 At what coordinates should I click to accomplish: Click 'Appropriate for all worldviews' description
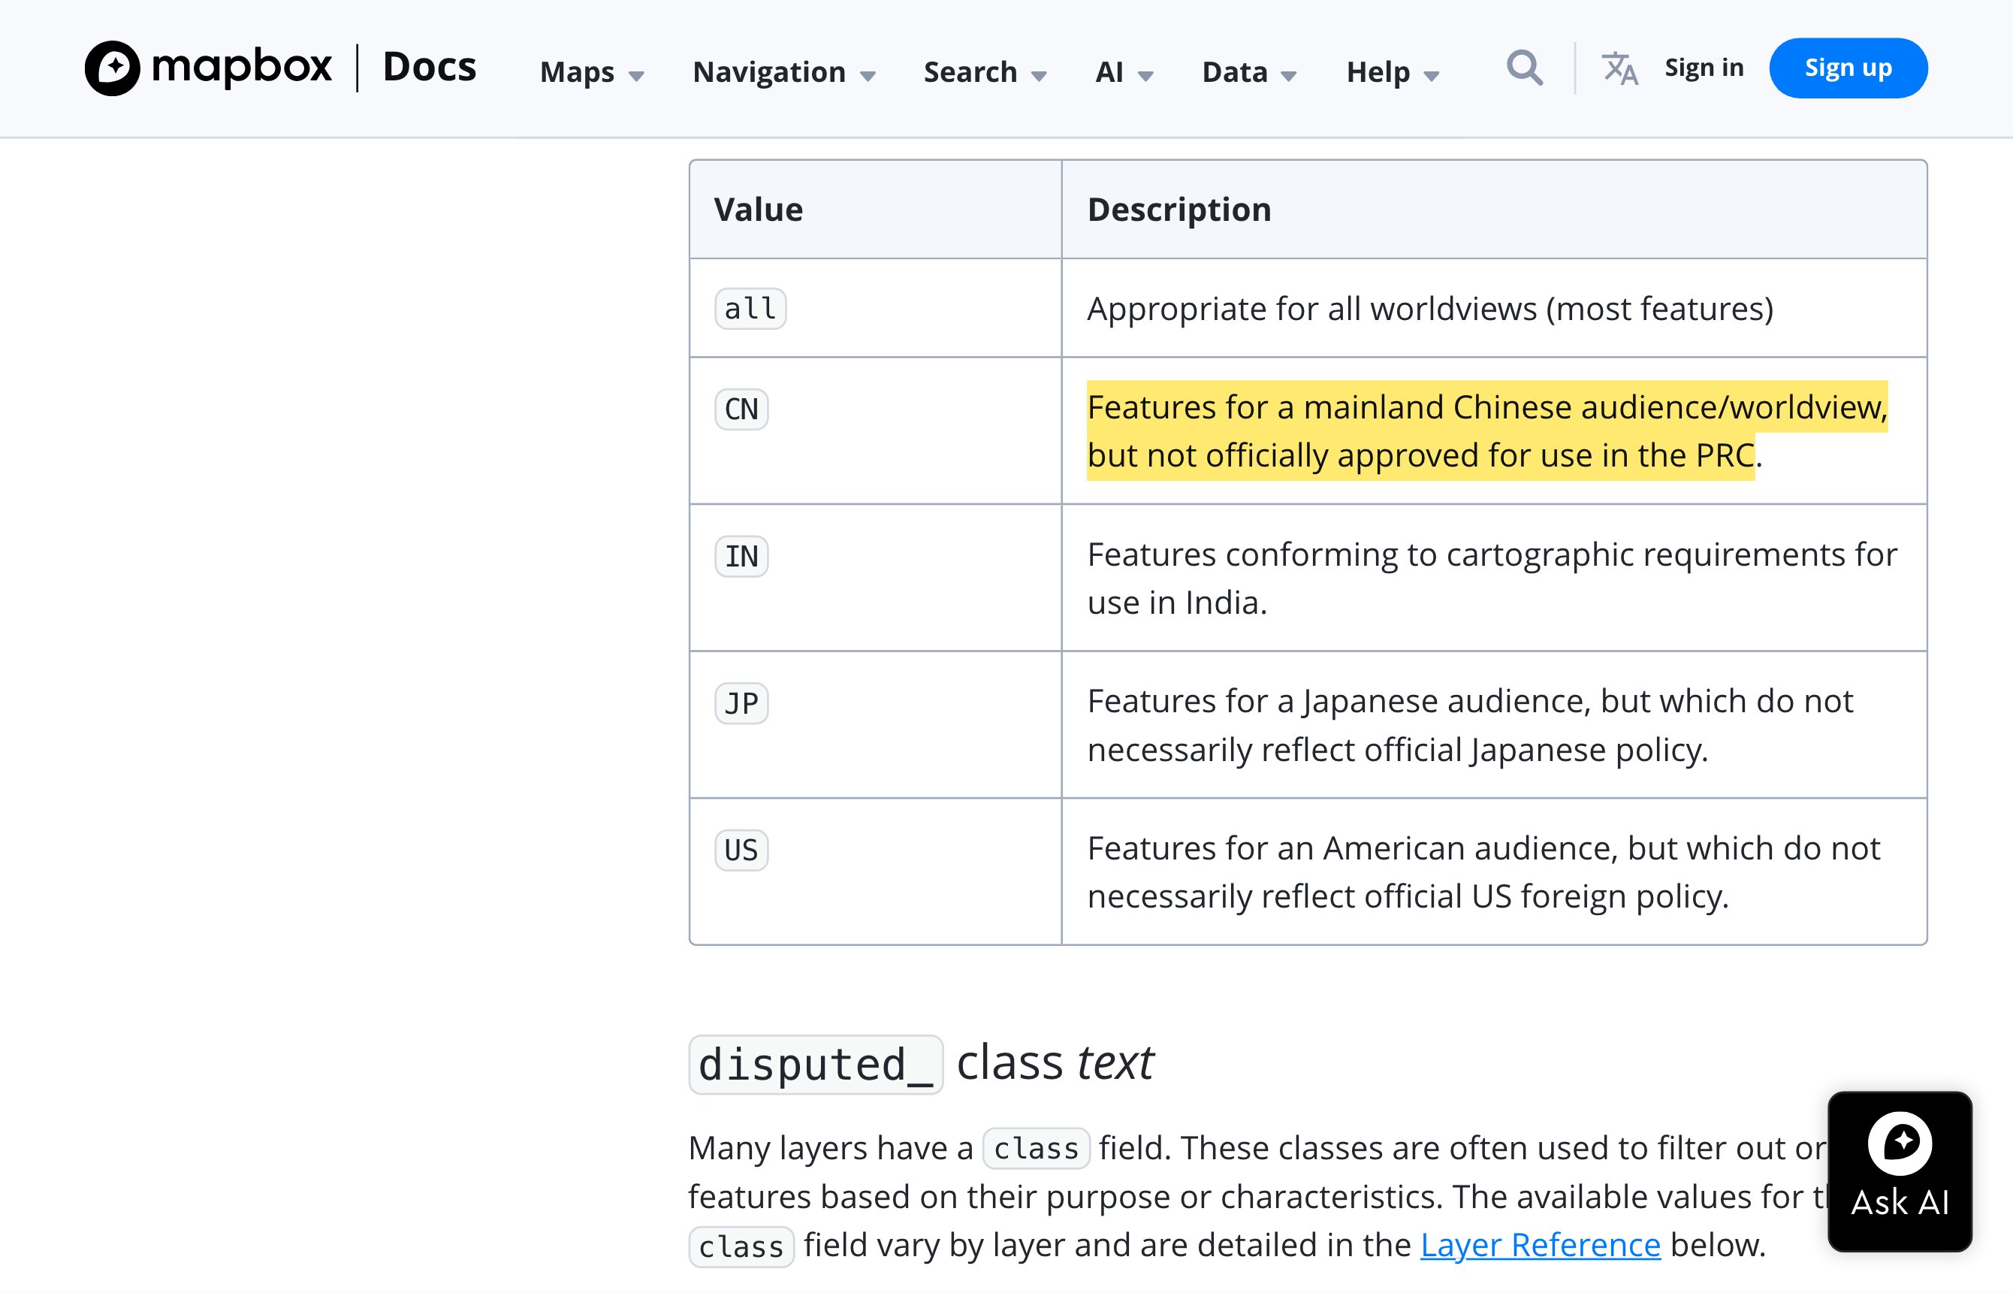tap(1430, 309)
